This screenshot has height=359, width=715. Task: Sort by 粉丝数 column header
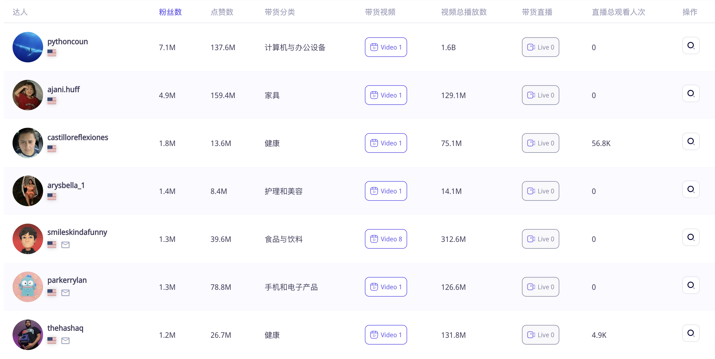click(170, 12)
